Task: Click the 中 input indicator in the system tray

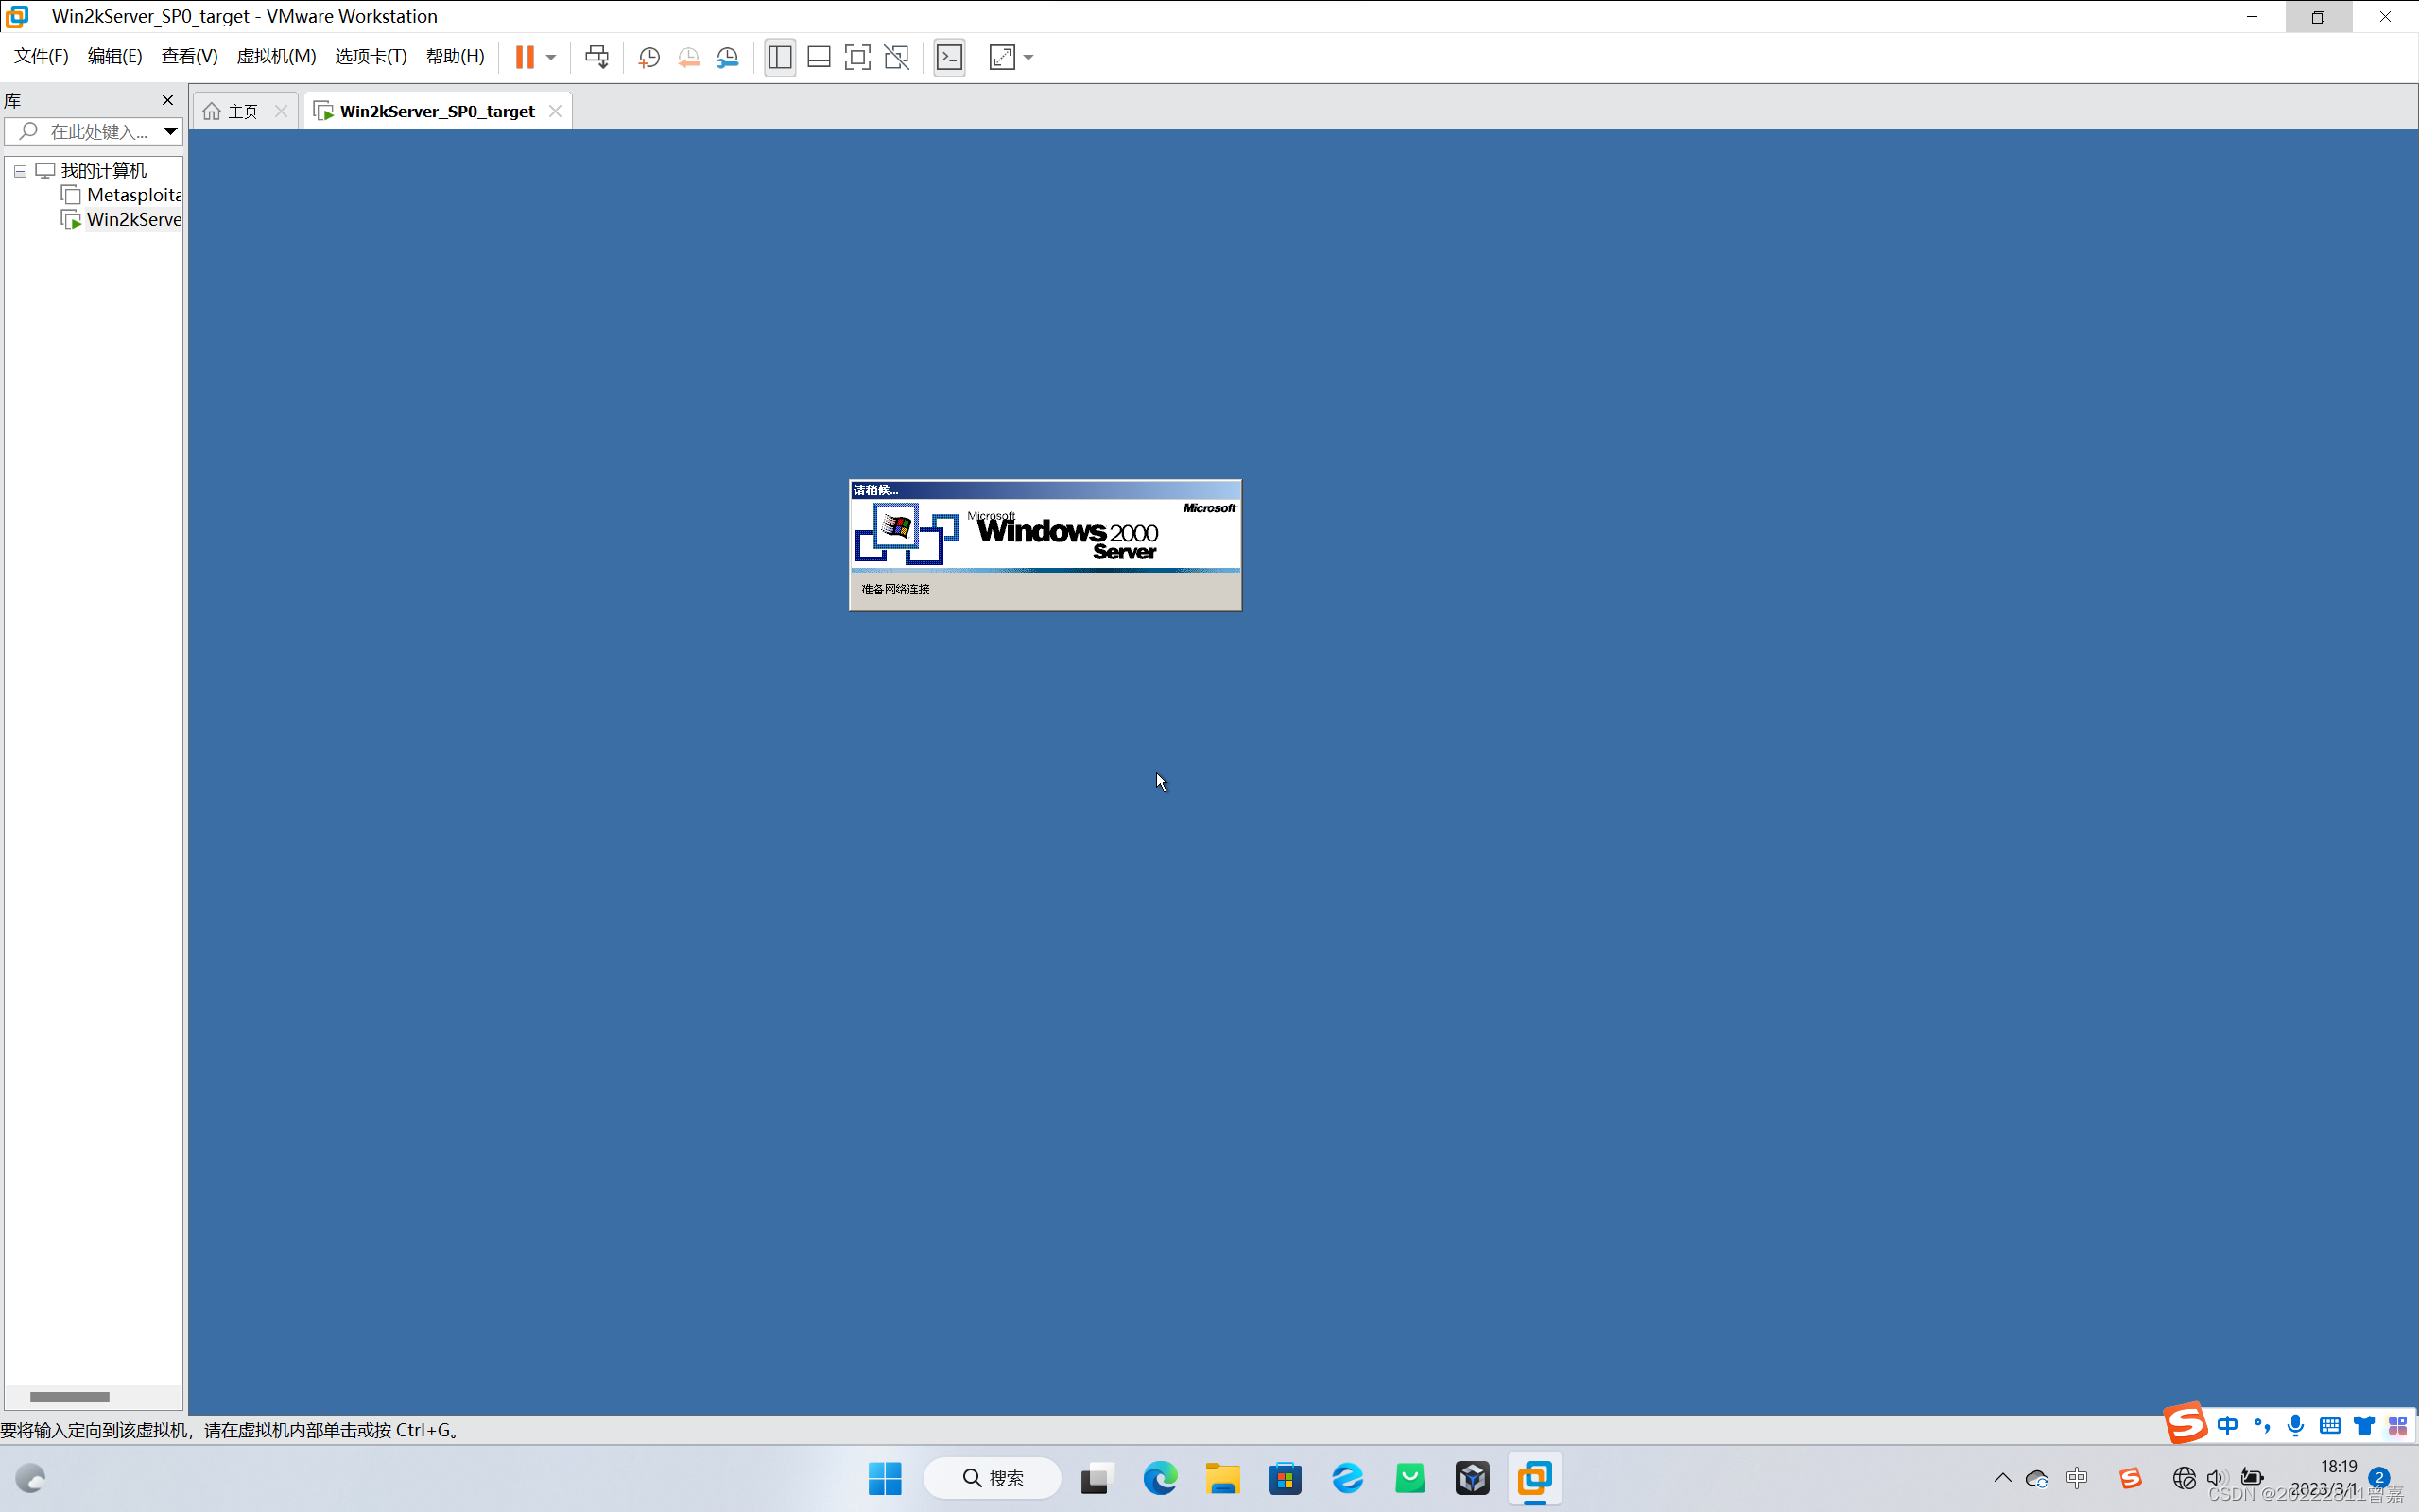Action: 2077,1478
